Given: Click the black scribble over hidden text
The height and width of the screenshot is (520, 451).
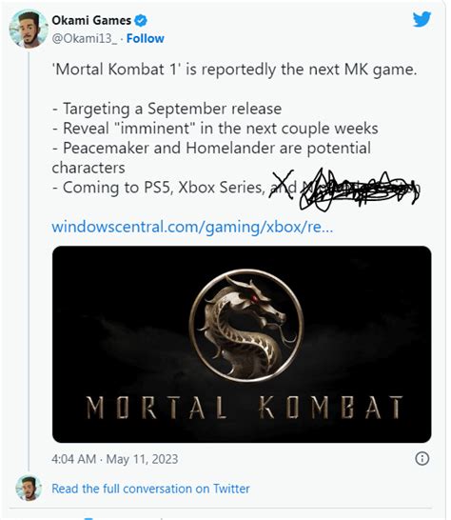Looking at the screenshot, I should pos(359,190).
